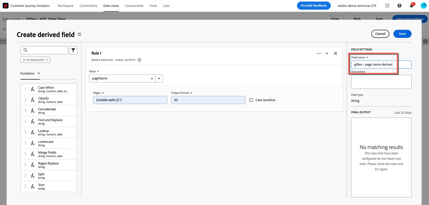The image size is (429, 205).
Task: Click the Regex input field
Action: pos(130,100)
